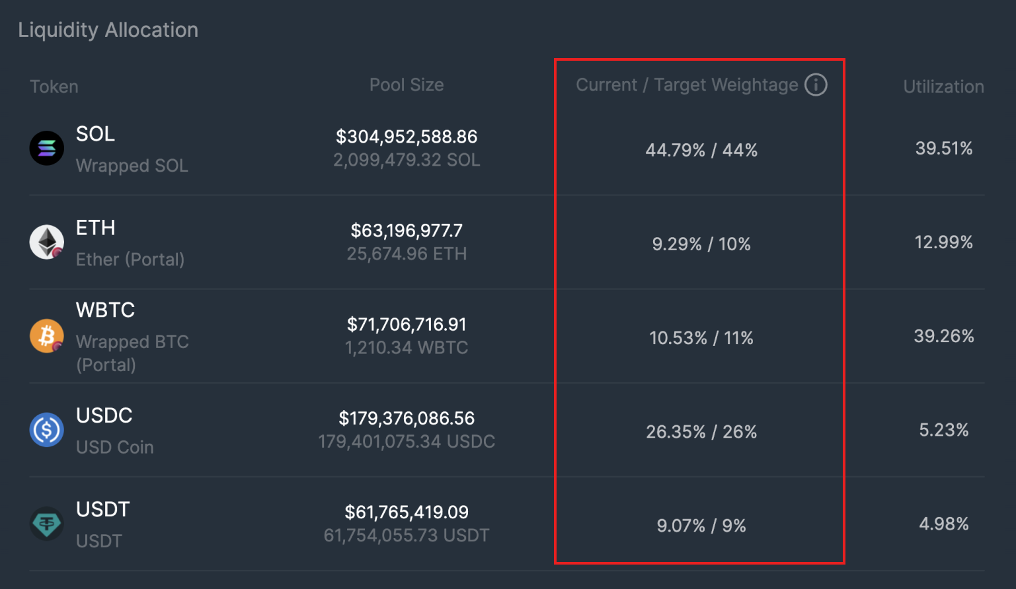This screenshot has width=1016, height=589.
Task: Select the Token column header
Action: click(x=54, y=87)
